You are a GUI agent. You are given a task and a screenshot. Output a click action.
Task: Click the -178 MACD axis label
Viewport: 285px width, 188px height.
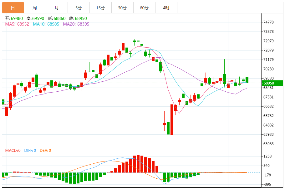coord(267,175)
